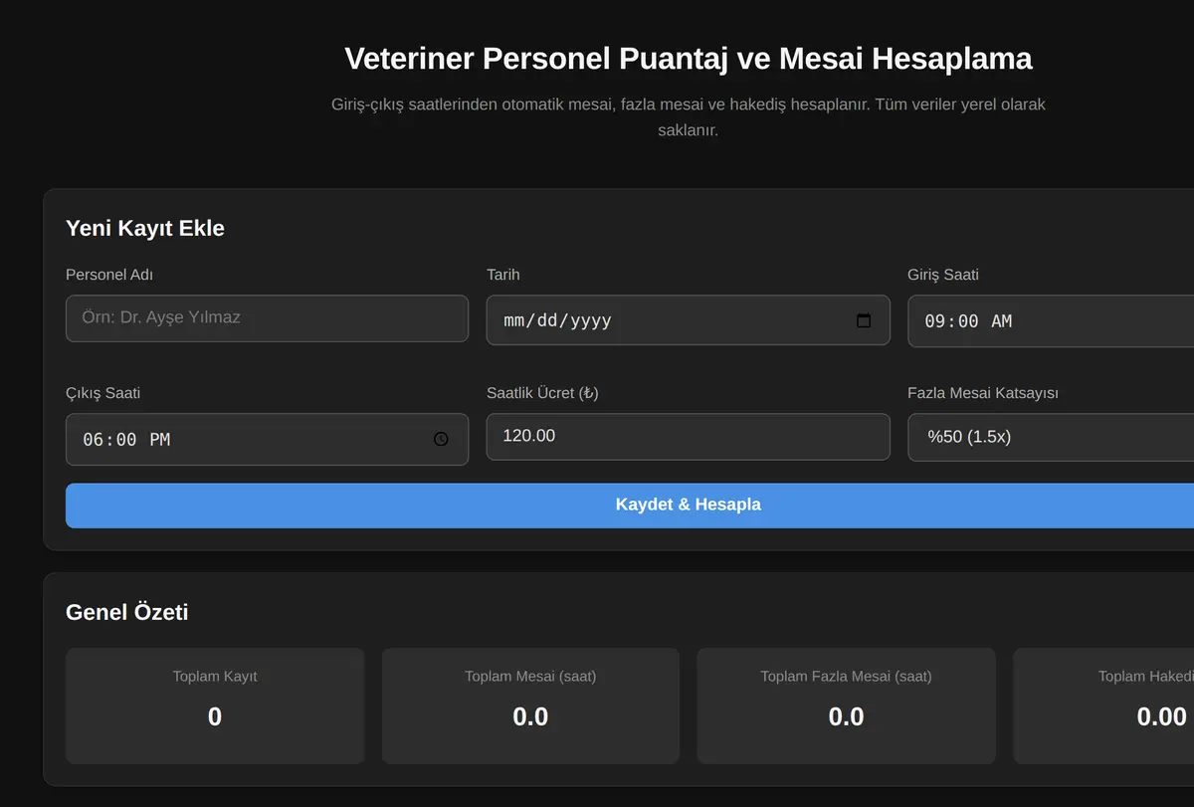Click the Toplam Kayıt summary card
Screen dimensions: 1194x807
(x=215, y=706)
